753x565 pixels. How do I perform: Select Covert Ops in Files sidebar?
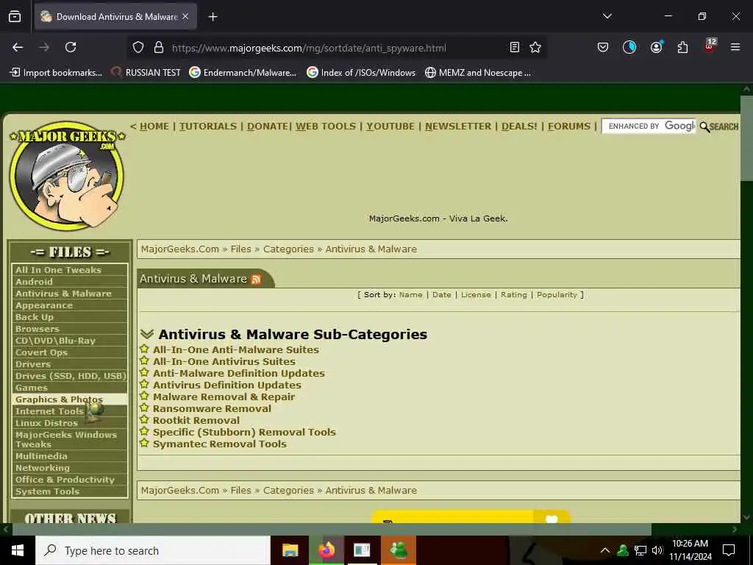tap(70, 352)
